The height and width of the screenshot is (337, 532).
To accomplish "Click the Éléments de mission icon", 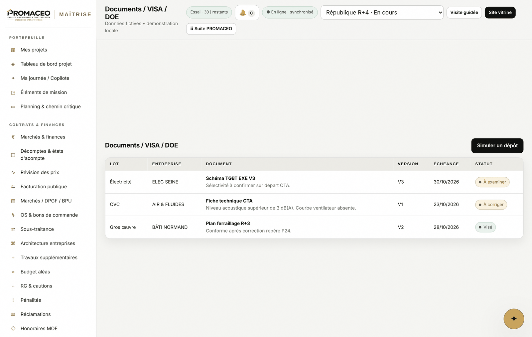I will point(13,92).
